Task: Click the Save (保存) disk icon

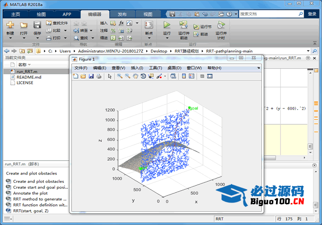Action: [37, 25]
